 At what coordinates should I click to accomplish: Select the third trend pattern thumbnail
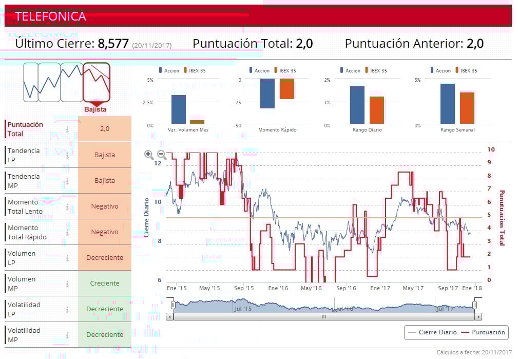pyautogui.click(x=72, y=82)
